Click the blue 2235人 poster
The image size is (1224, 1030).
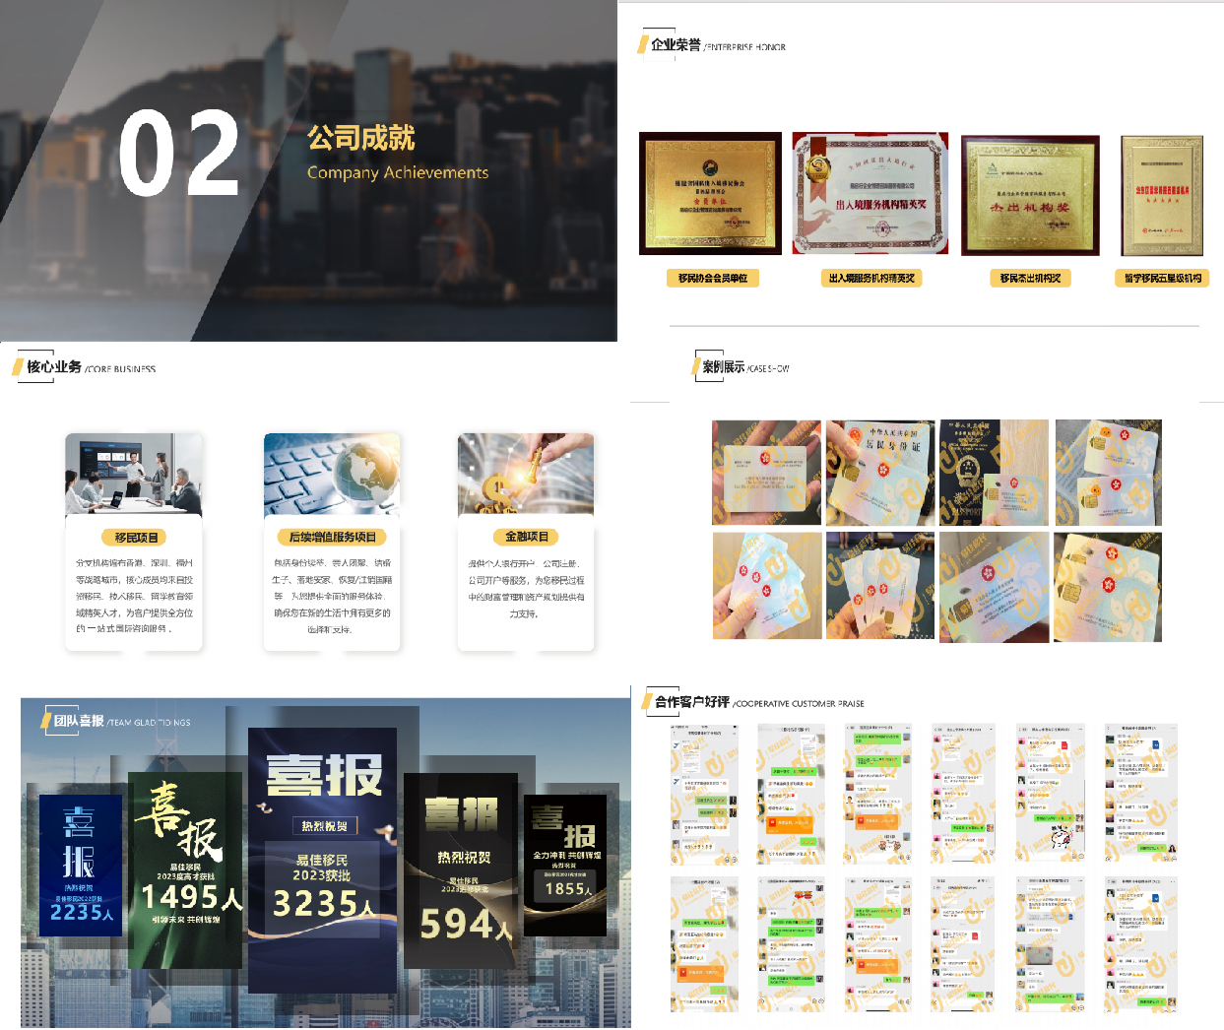[x=81, y=865]
